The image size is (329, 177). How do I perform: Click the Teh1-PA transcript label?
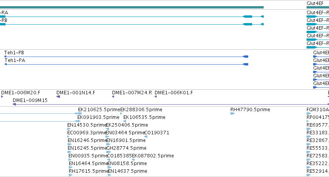15,60
